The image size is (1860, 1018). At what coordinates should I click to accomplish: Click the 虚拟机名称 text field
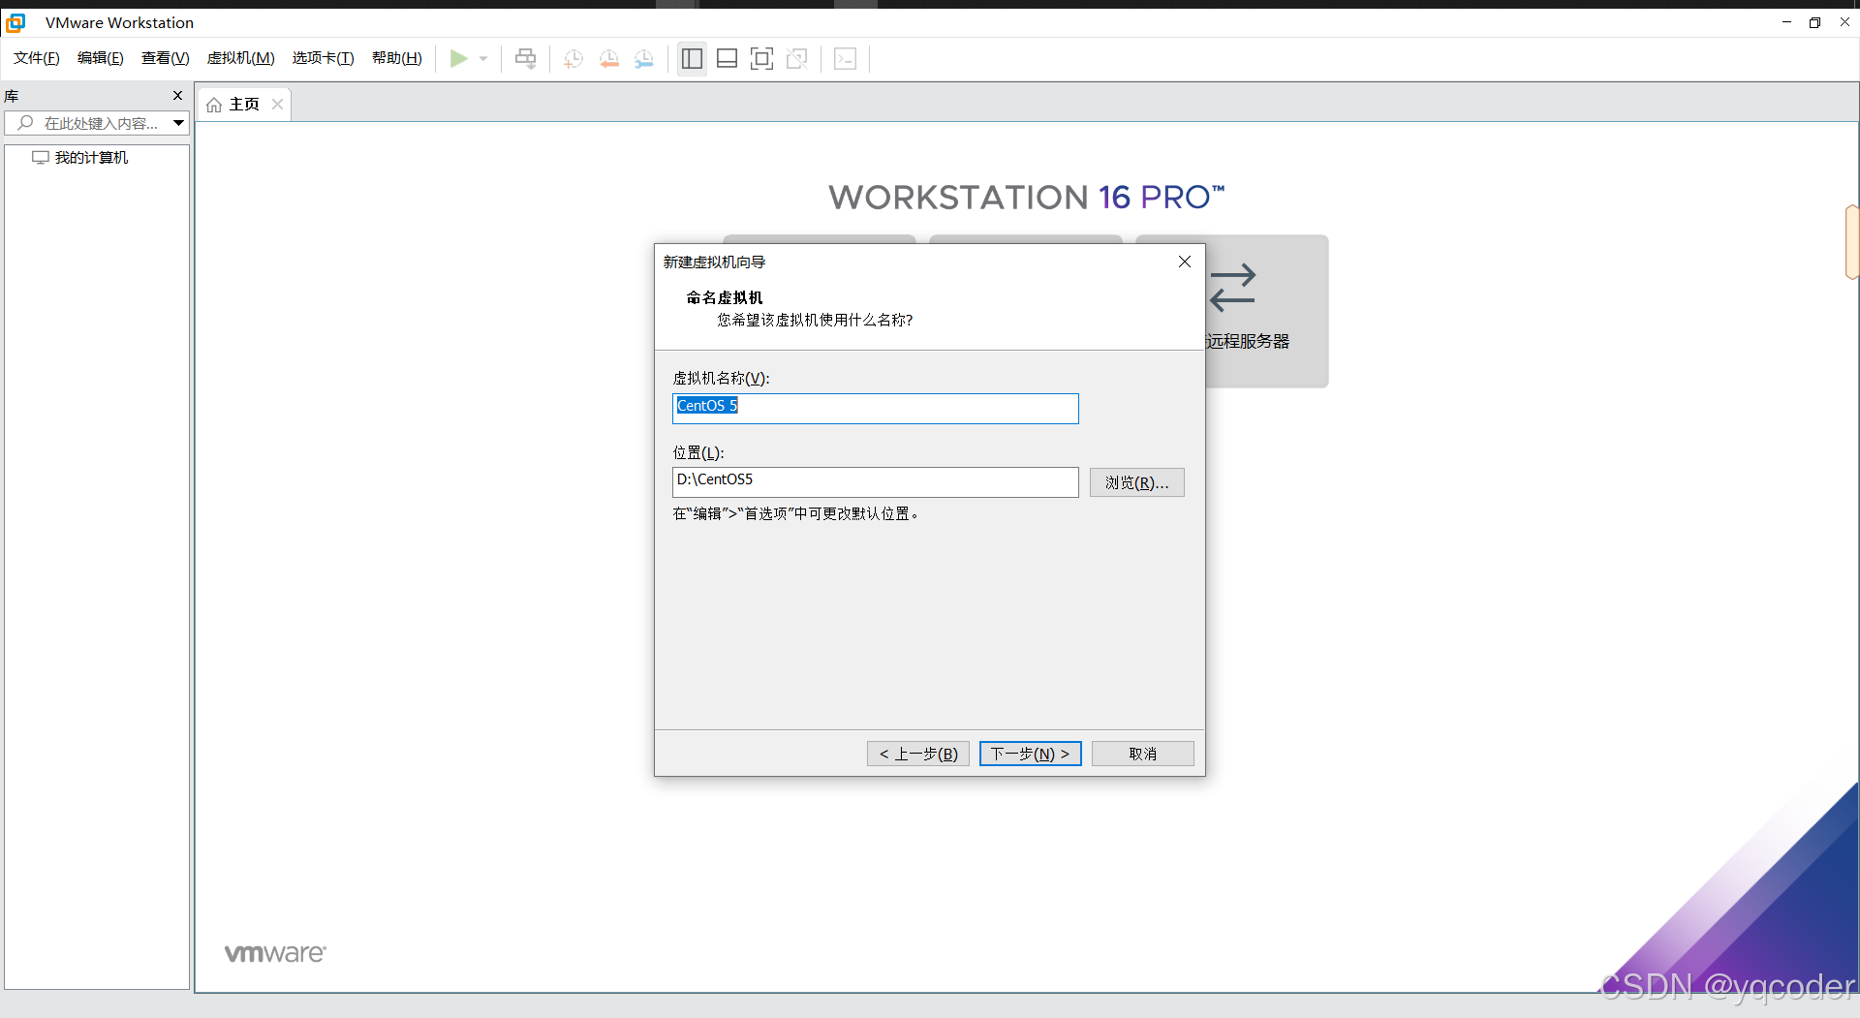point(875,408)
